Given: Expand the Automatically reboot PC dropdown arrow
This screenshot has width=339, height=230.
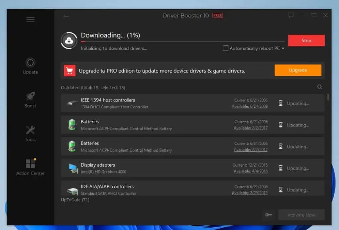Looking at the screenshot, I should click(x=283, y=49).
